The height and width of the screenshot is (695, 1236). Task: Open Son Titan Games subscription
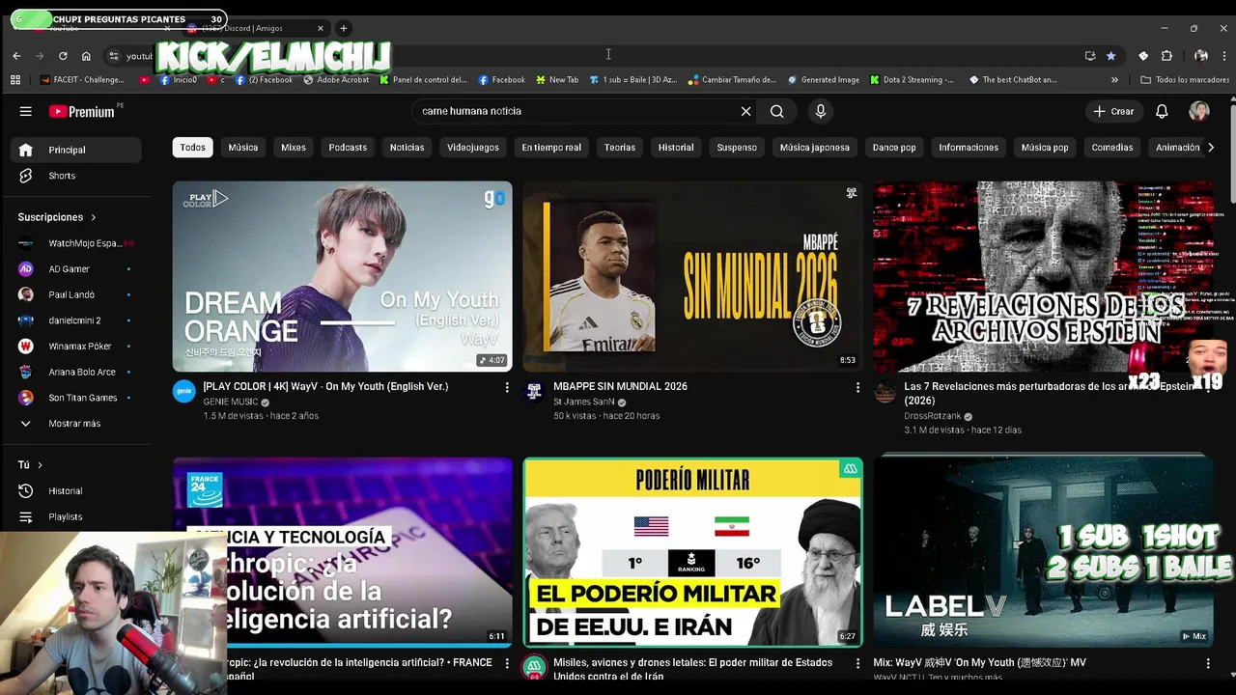click(x=76, y=398)
